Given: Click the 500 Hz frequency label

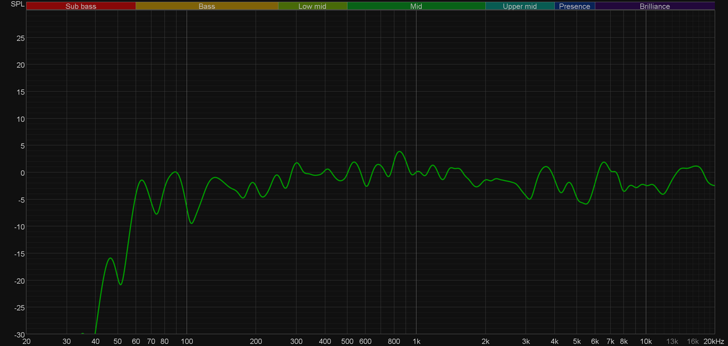Looking at the screenshot, I should (x=347, y=341).
